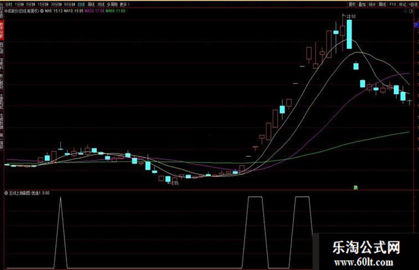Select the 1分钟 period tab
Image resolution: width=419 pixels, height=270 pixels.
click(19, 4)
